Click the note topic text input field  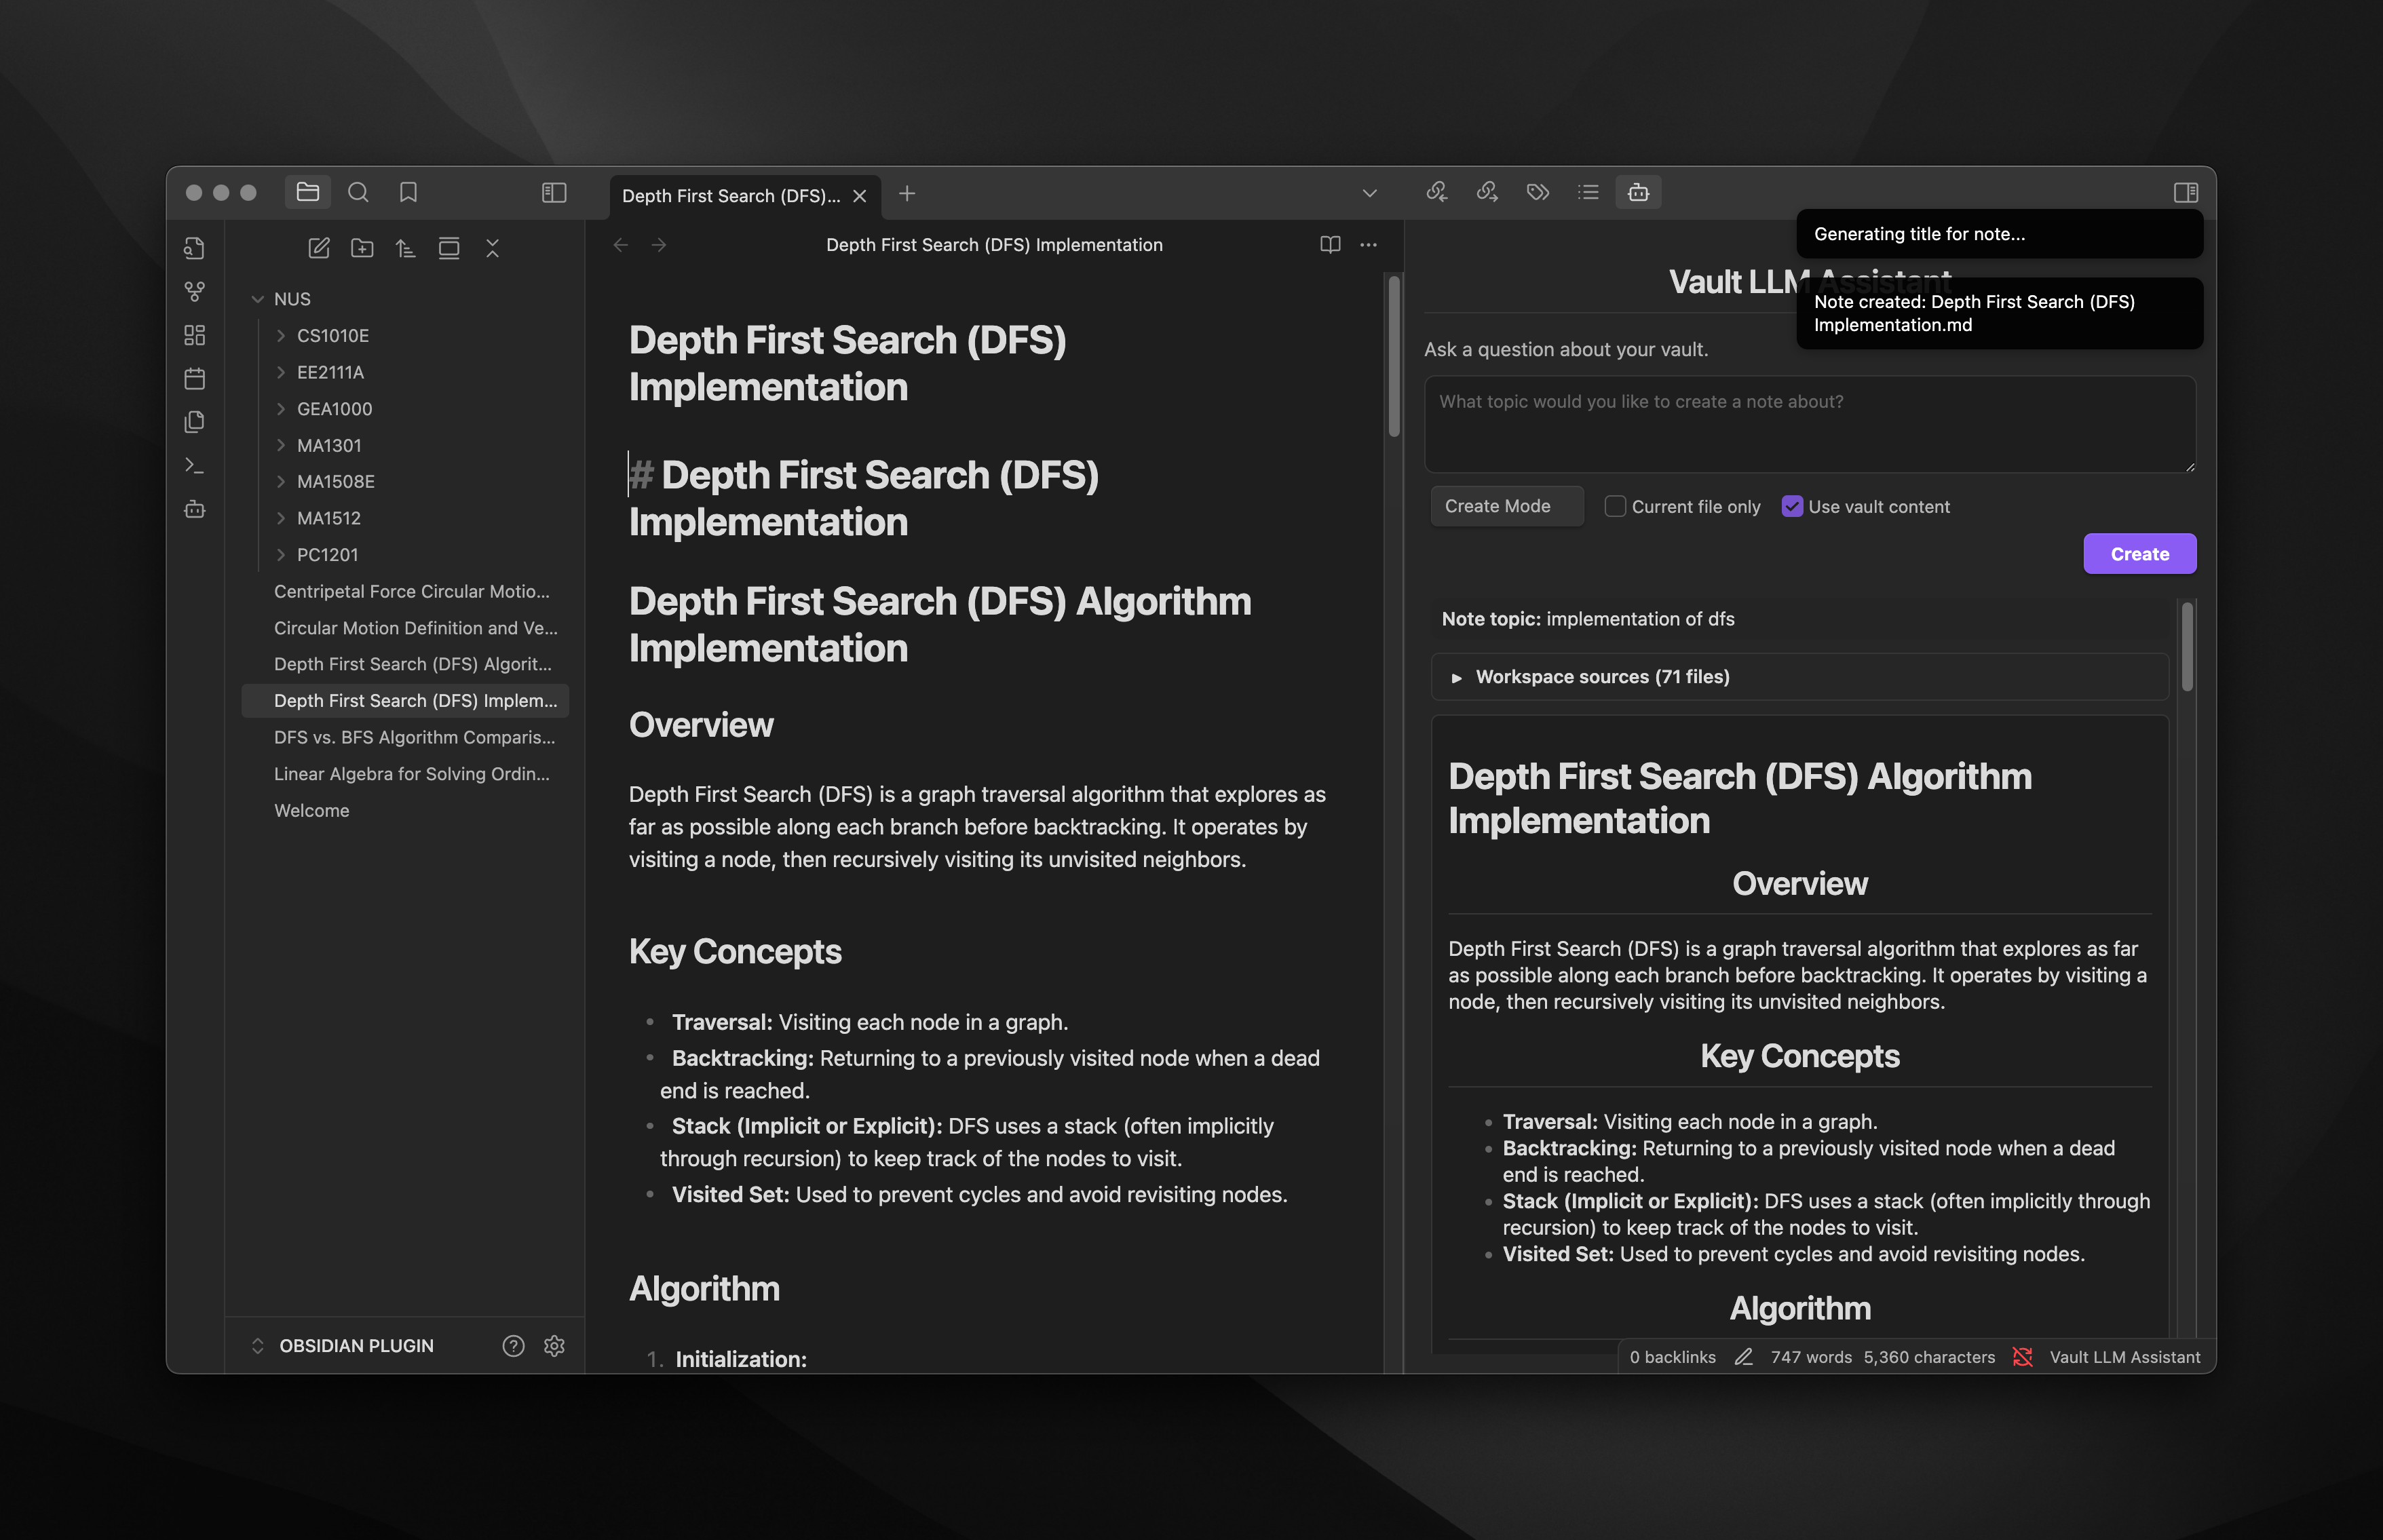(1808, 424)
